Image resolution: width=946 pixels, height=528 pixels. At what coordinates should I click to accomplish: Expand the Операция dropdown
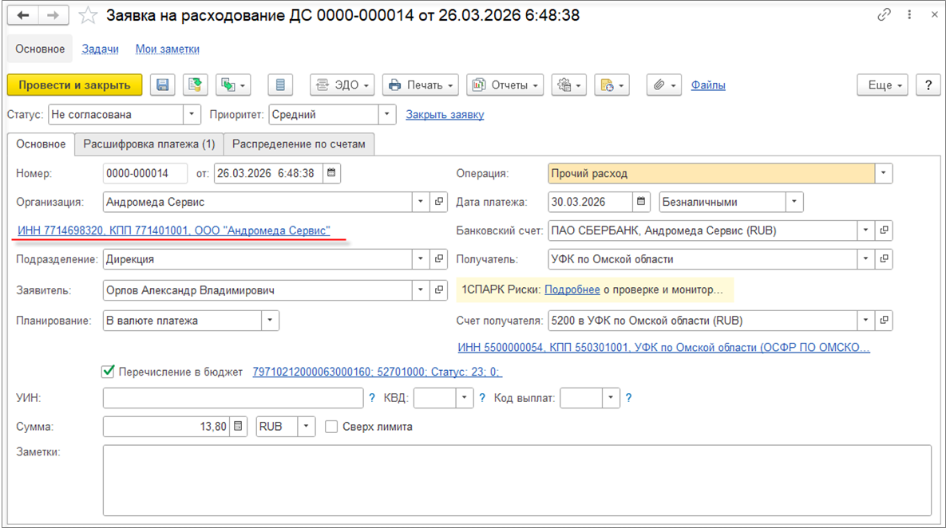pos(884,173)
